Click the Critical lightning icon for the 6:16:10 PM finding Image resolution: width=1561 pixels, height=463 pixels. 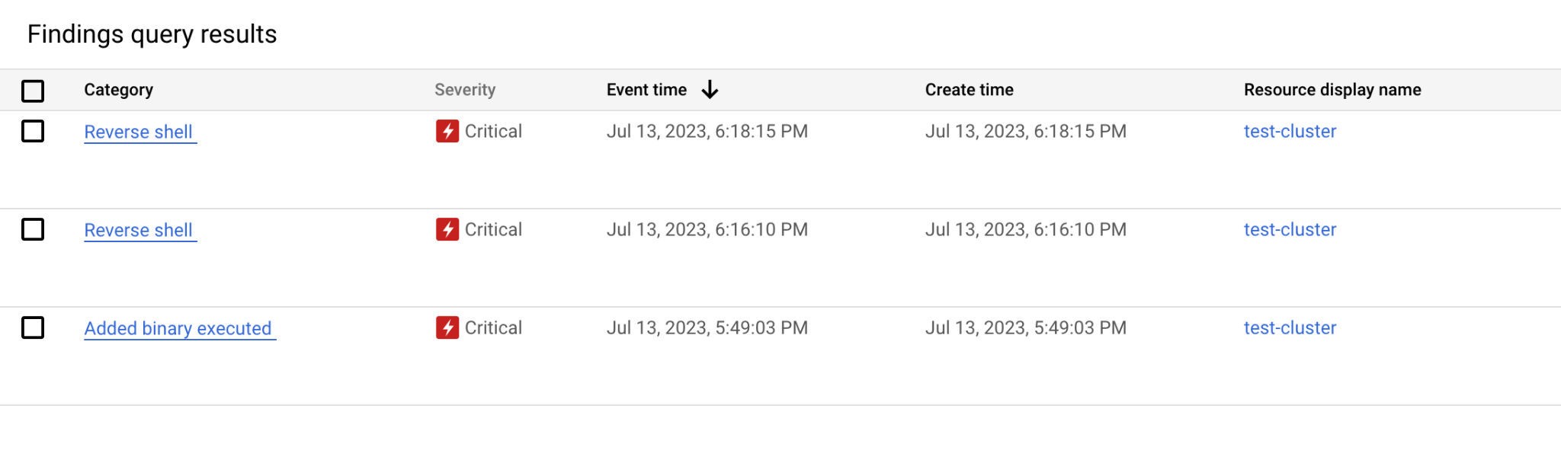[447, 229]
